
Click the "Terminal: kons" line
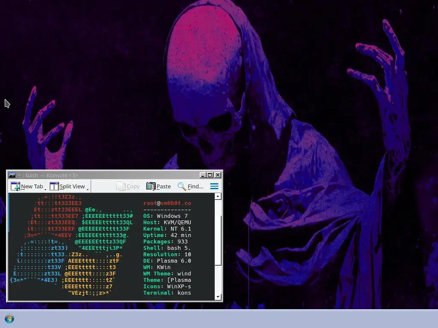pos(167,293)
